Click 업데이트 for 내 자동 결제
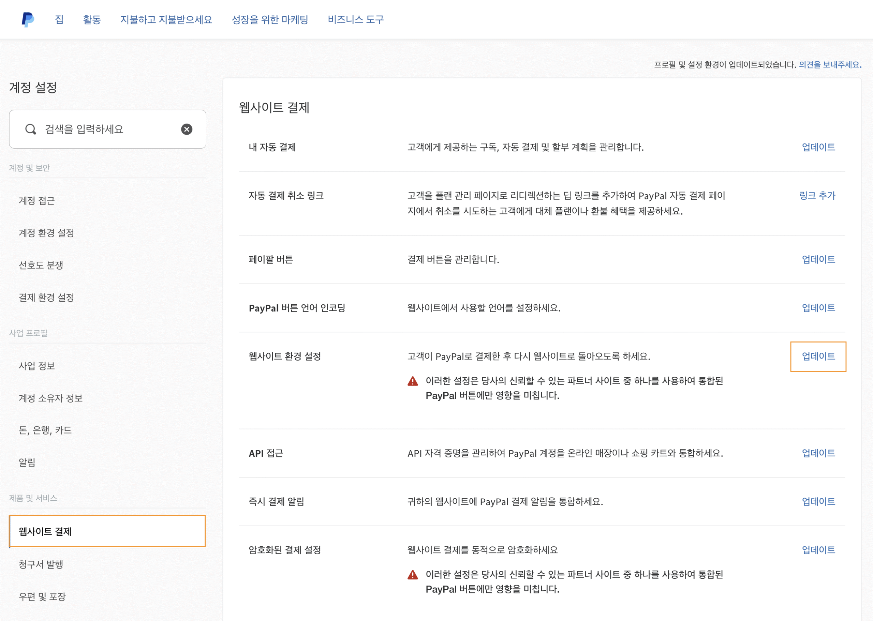Screen dimensions: 873x621 click(818, 147)
